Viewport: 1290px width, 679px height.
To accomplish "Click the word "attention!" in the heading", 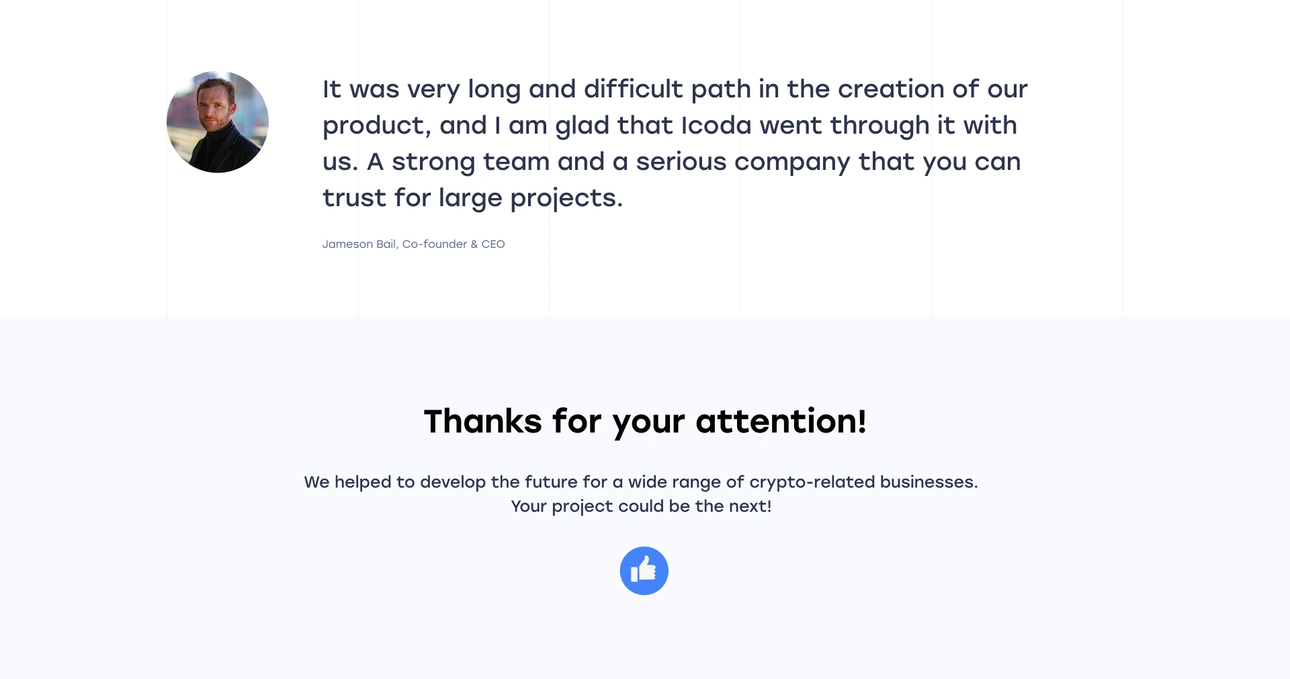I will pyautogui.click(x=781, y=422).
